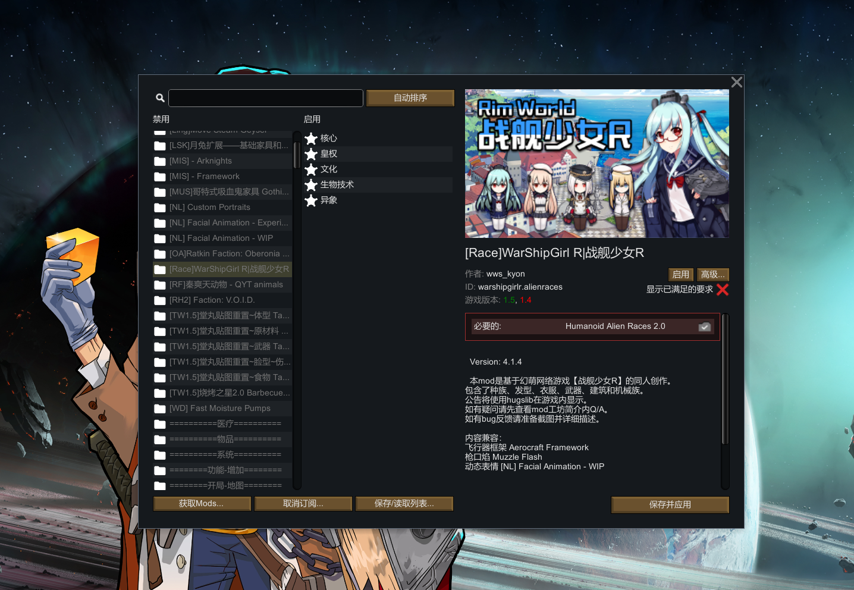Click the search magnifier icon
Image resolution: width=854 pixels, height=590 pixels.
click(160, 98)
